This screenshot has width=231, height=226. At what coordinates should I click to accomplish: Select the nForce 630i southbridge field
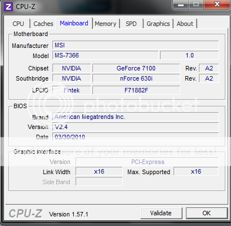[x=136, y=78]
